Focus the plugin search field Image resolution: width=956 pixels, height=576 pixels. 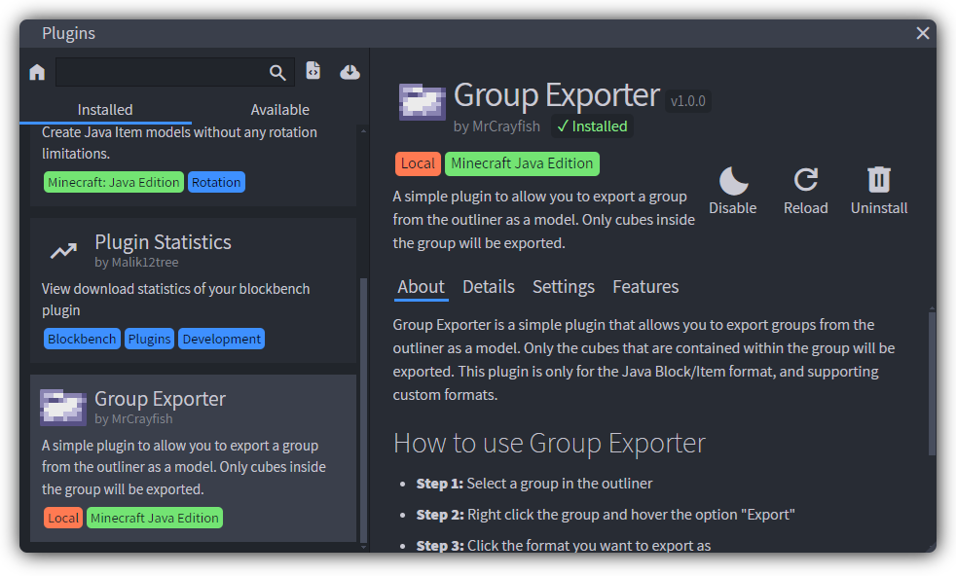click(175, 73)
